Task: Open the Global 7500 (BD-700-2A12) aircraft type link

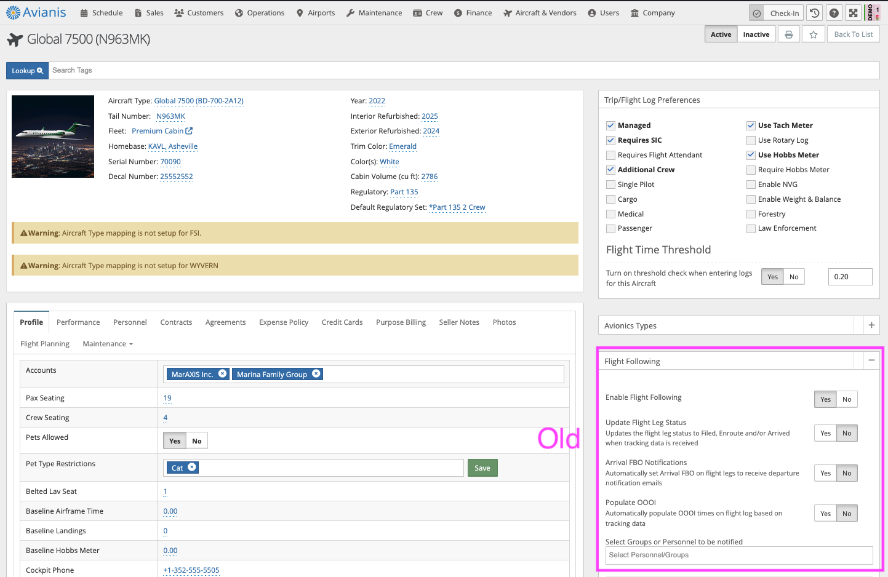Action: [199, 101]
